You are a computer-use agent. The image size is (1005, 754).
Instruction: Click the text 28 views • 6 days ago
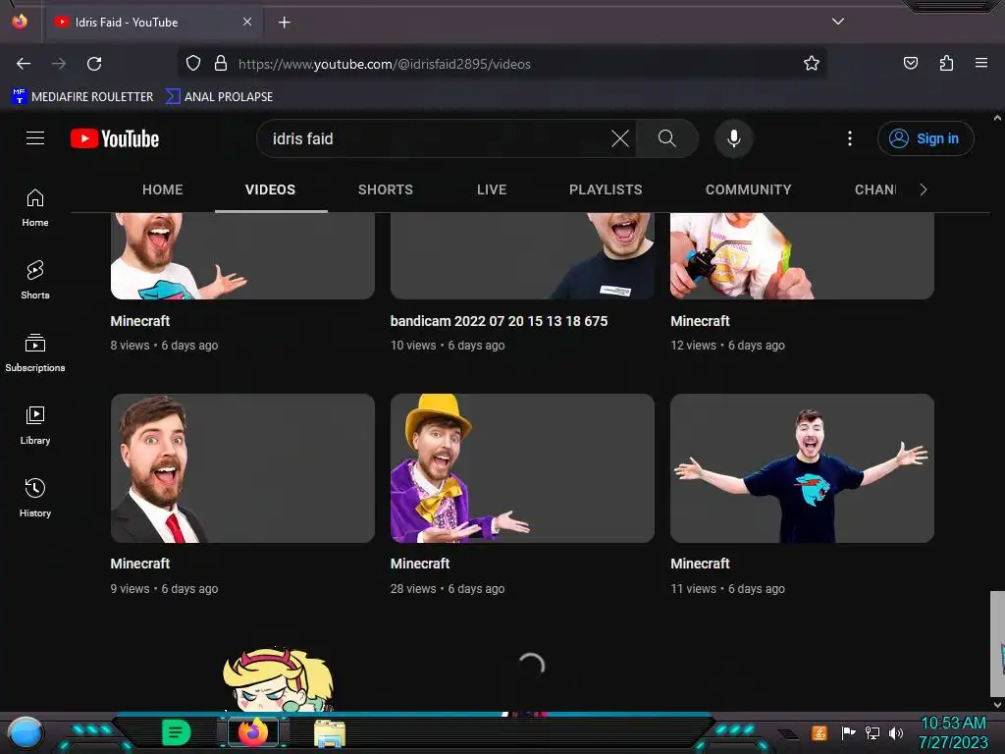coord(448,589)
